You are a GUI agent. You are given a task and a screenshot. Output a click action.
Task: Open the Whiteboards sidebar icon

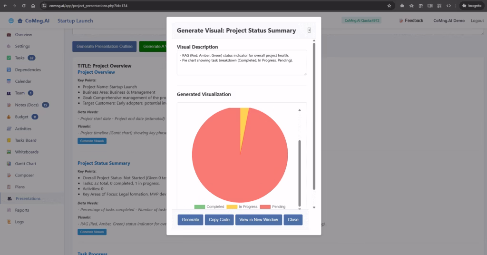pyautogui.click(x=10, y=152)
